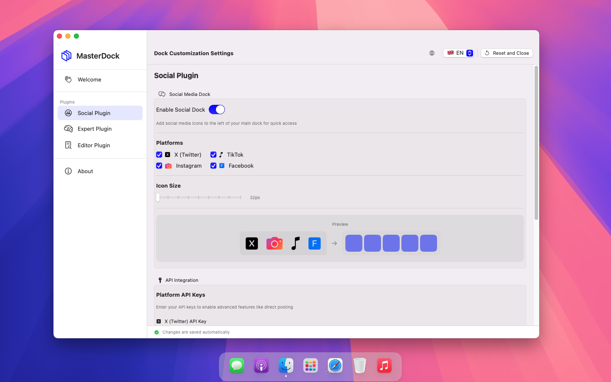Click the Expert Plugin brain icon

click(x=68, y=129)
